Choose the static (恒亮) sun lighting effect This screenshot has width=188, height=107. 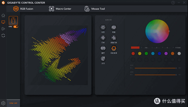point(103,28)
